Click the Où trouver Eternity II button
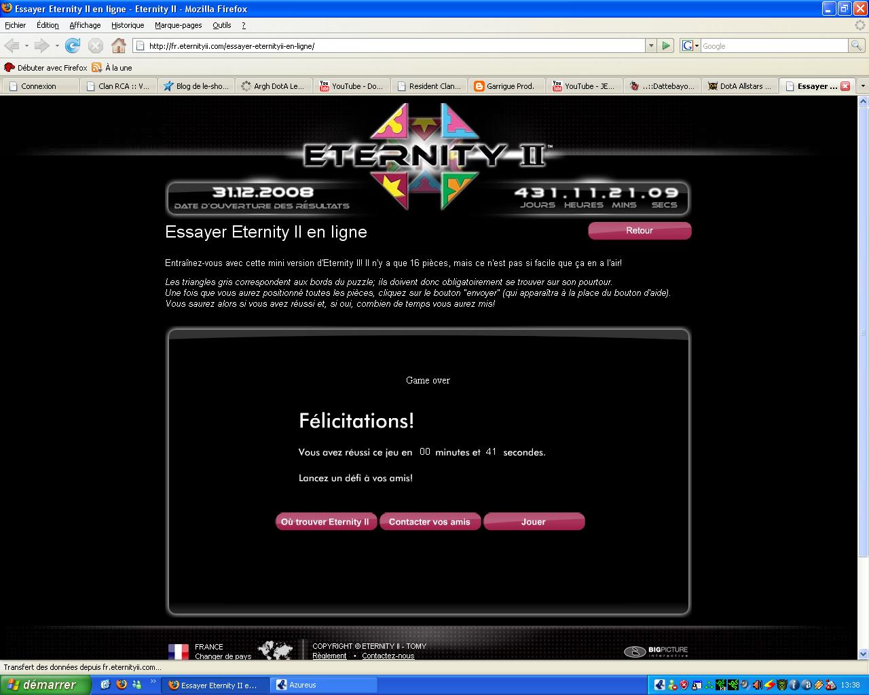Viewport: 869px width, 695px height. coord(325,521)
